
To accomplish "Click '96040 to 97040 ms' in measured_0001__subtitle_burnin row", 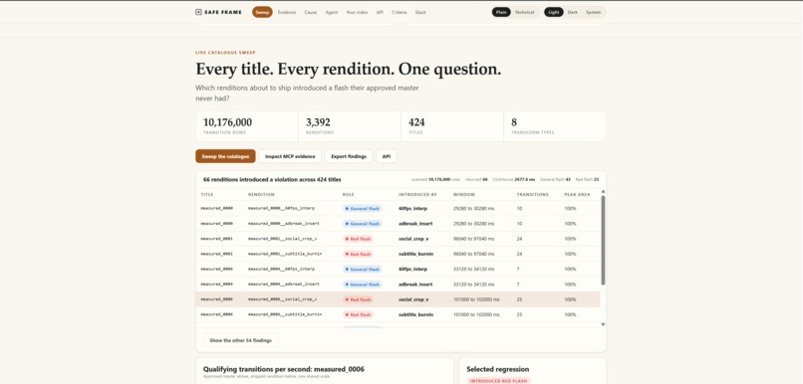I will pos(474,254).
